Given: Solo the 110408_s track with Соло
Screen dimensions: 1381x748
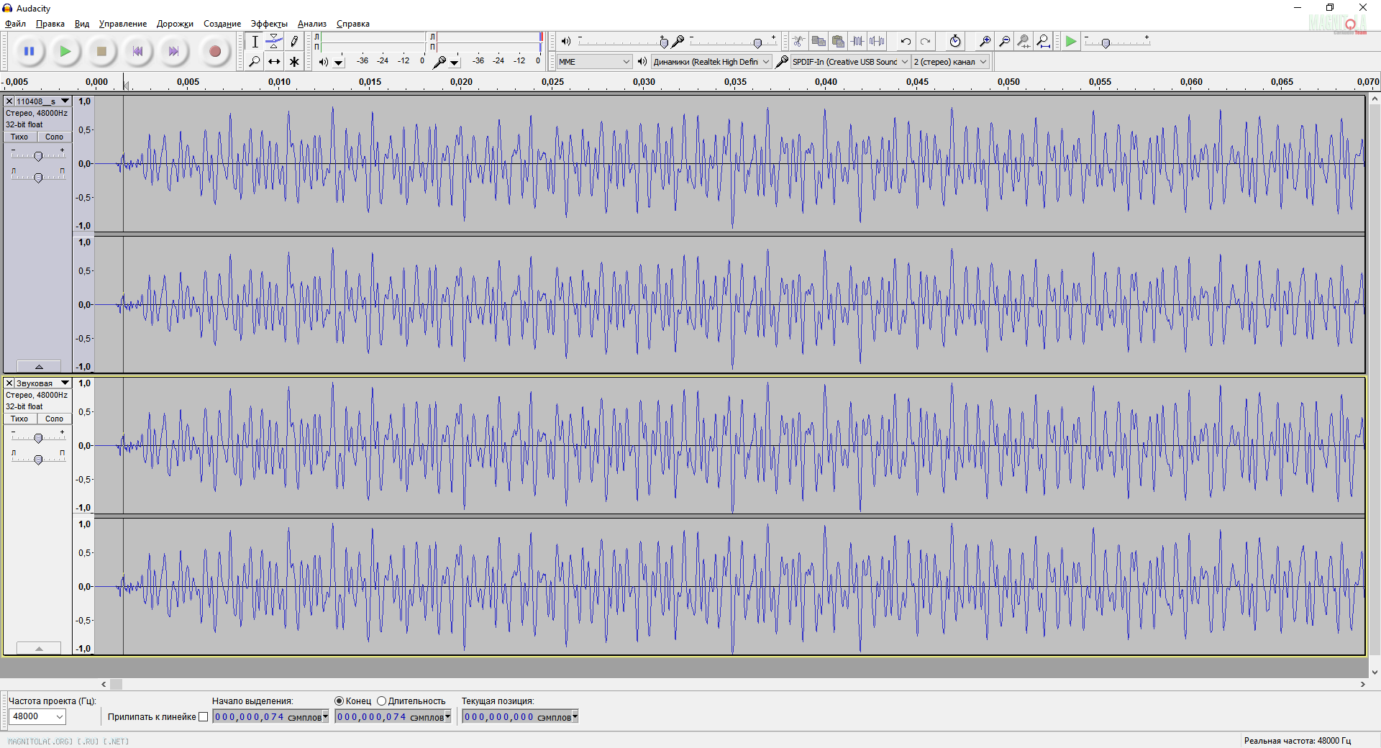Looking at the screenshot, I should (x=54, y=137).
